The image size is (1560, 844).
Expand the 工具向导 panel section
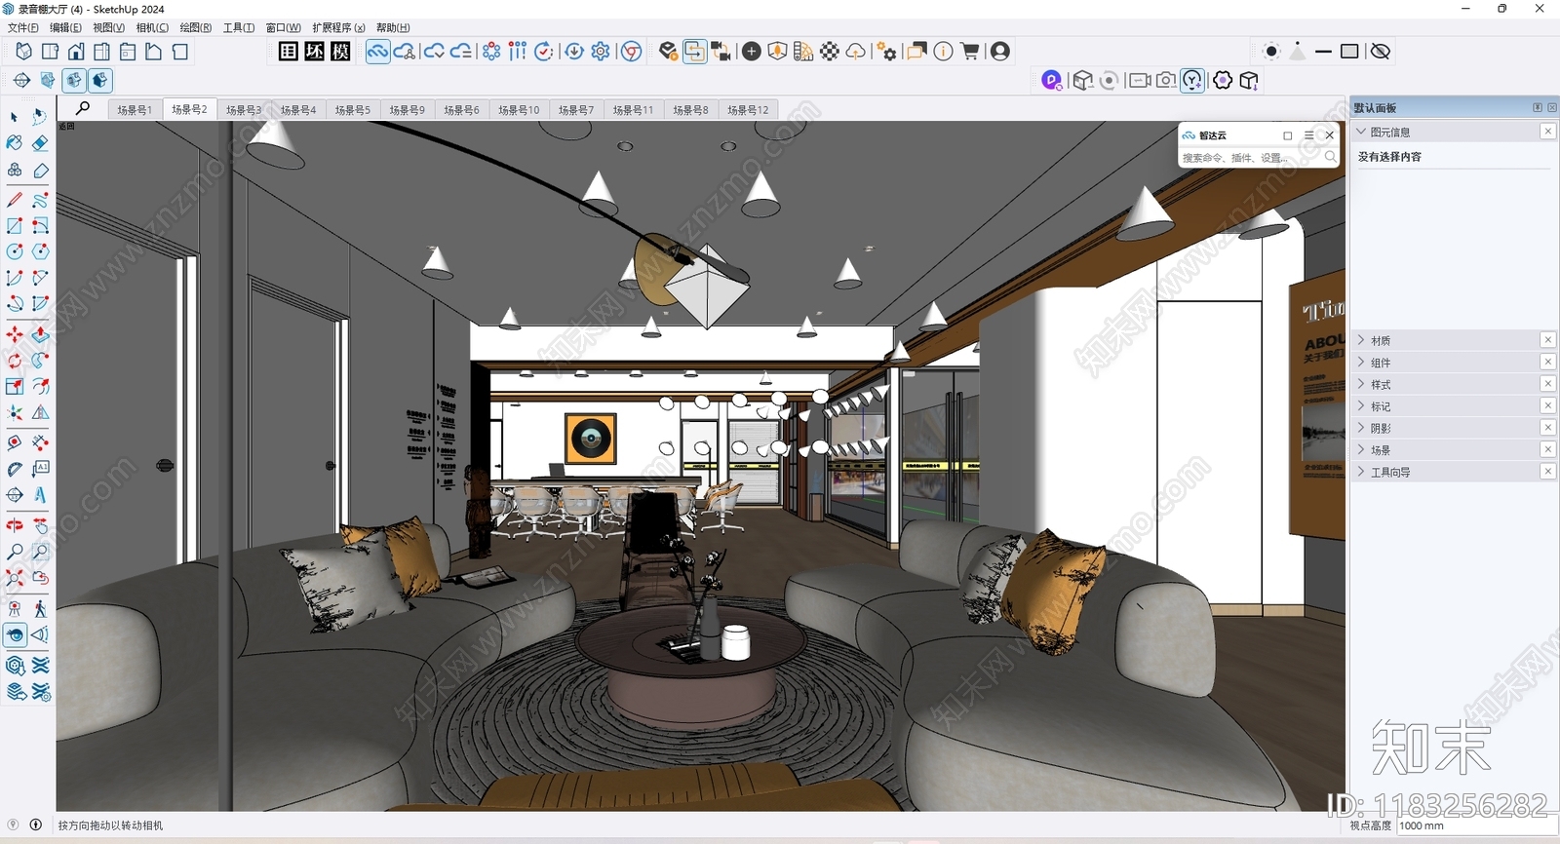[x=1362, y=472]
